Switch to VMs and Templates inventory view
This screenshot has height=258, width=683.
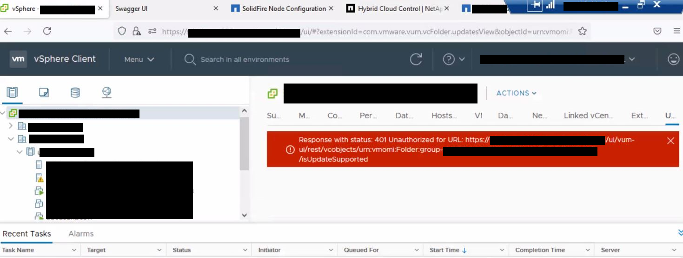[x=44, y=93]
